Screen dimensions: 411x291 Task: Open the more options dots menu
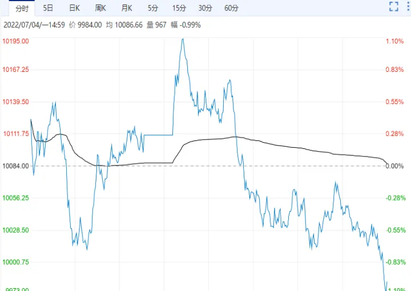coord(408,6)
